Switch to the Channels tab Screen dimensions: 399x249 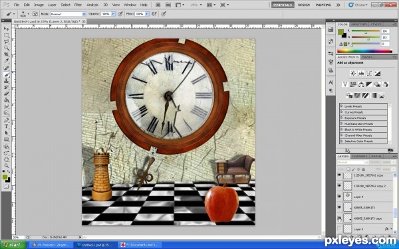pos(360,156)
